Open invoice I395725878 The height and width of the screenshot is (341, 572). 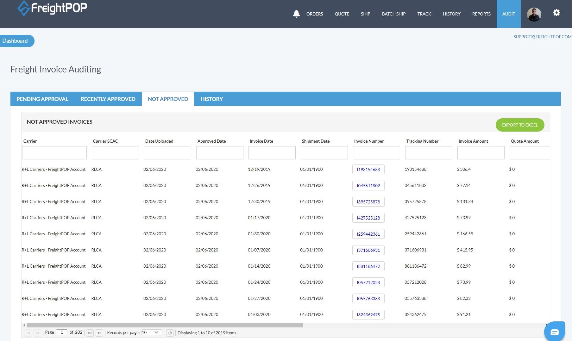point(368,202)
